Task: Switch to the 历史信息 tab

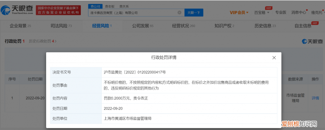Action: 265,26
